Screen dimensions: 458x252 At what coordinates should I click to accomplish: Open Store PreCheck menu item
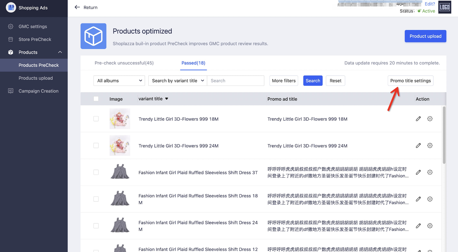[34, 39]
